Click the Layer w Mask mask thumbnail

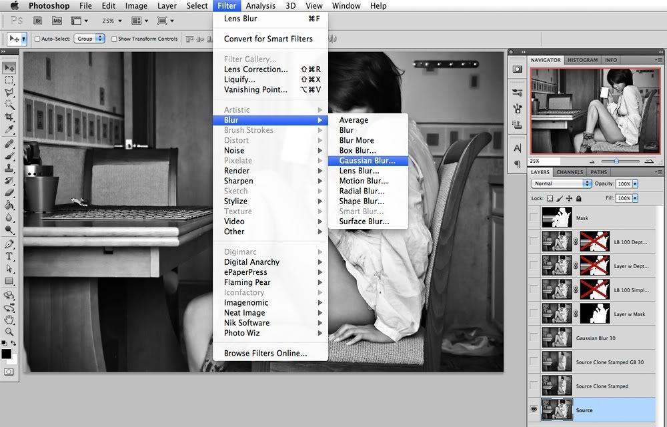coord(595,314)
